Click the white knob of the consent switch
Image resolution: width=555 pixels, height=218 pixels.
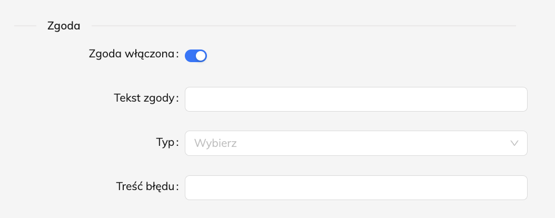coord(201,56)
